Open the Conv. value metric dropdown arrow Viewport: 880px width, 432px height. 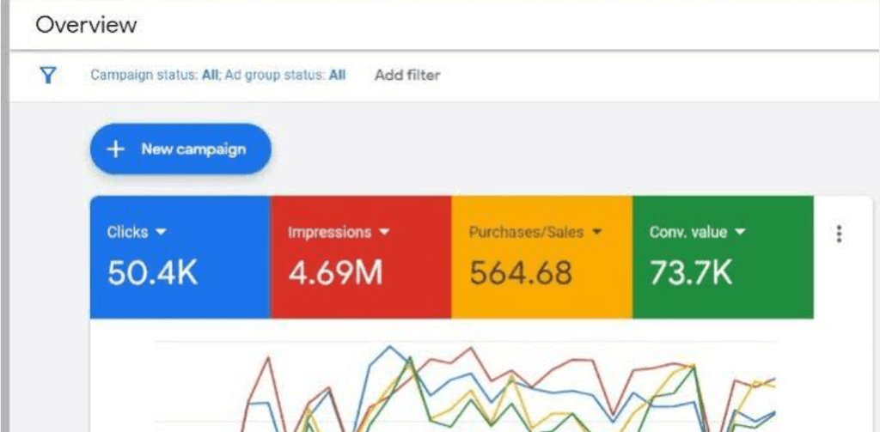pos(740,233)
